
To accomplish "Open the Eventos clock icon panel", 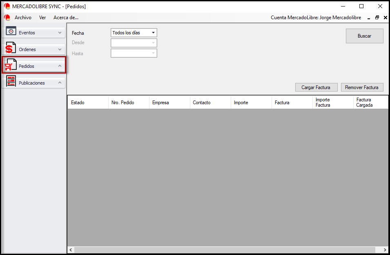I will (x=11, y=31).
